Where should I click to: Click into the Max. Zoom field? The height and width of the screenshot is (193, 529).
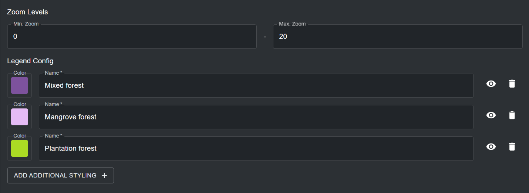pyautogui.click(x=397, y=37)
